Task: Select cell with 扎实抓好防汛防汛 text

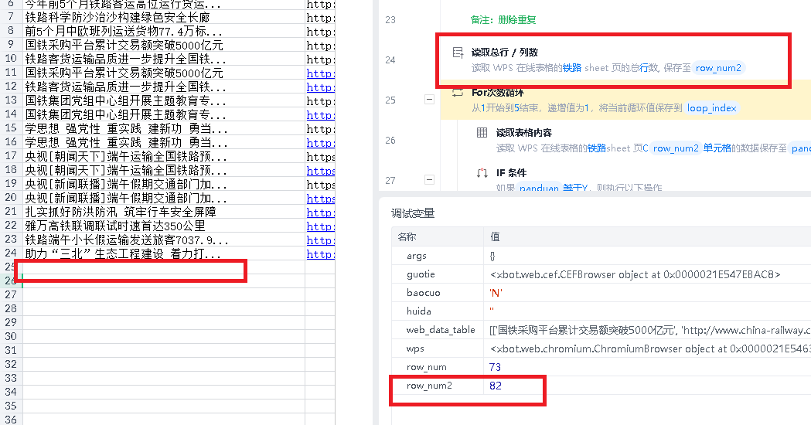Action: point(121,212)
